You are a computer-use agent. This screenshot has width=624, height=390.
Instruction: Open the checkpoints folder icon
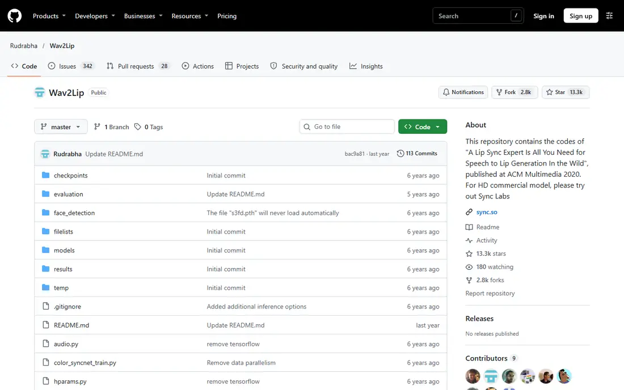(x=46, y=175)
